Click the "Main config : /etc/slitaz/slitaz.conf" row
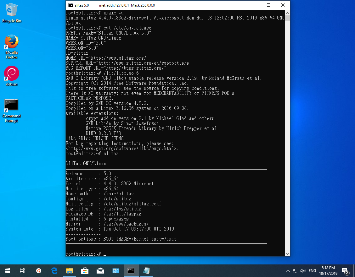Image resolution: width=355 pixels, height=277 pixels. pos(113,204)
